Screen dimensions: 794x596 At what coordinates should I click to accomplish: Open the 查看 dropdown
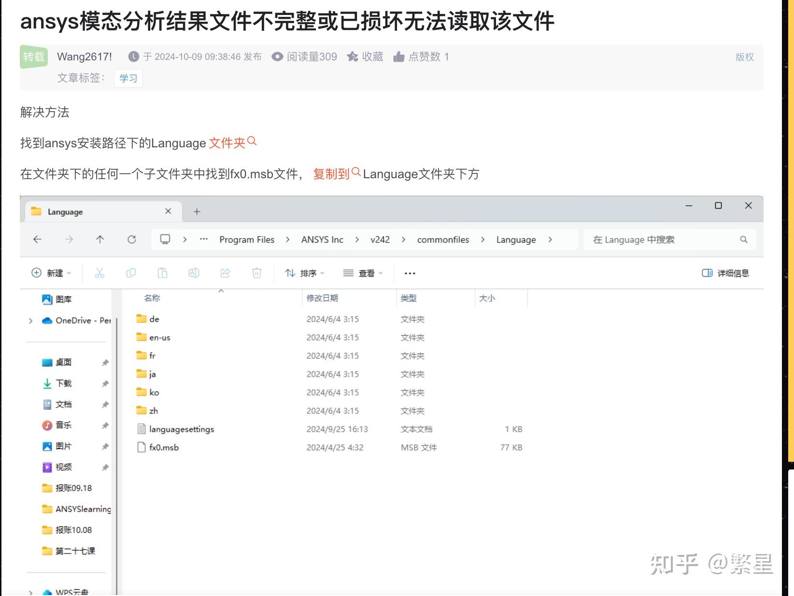[363, 273]
